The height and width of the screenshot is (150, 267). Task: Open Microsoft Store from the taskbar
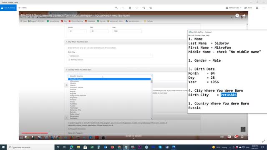coord(85,147)
